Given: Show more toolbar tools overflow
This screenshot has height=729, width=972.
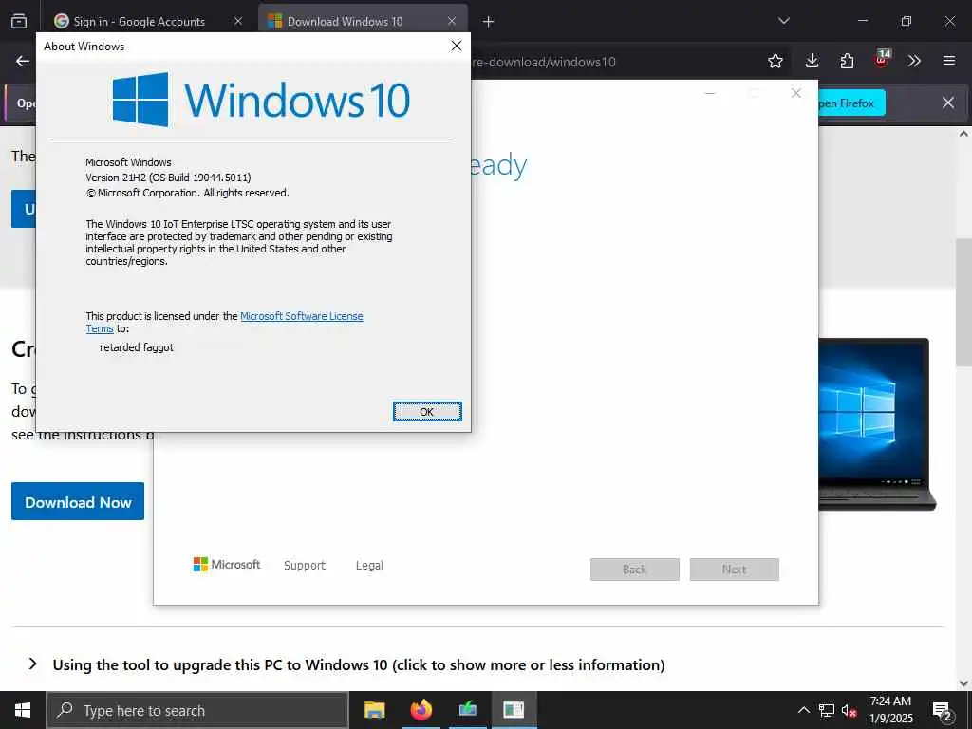Looking at the screenshot, I should pos(914,61).
